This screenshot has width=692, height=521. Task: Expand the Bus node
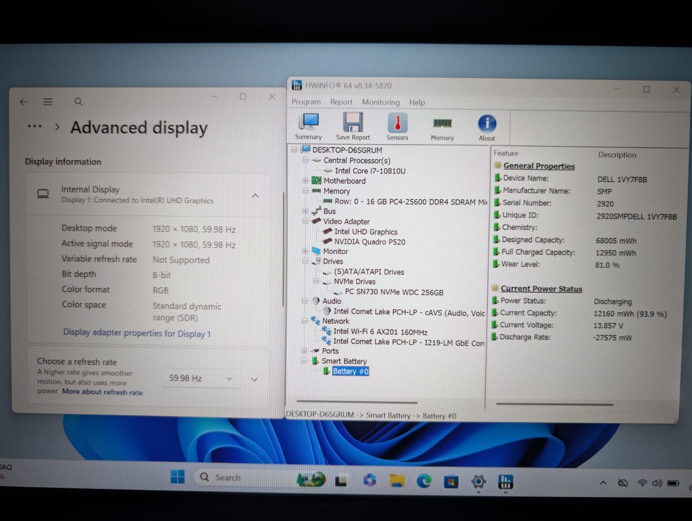point(305,211)
